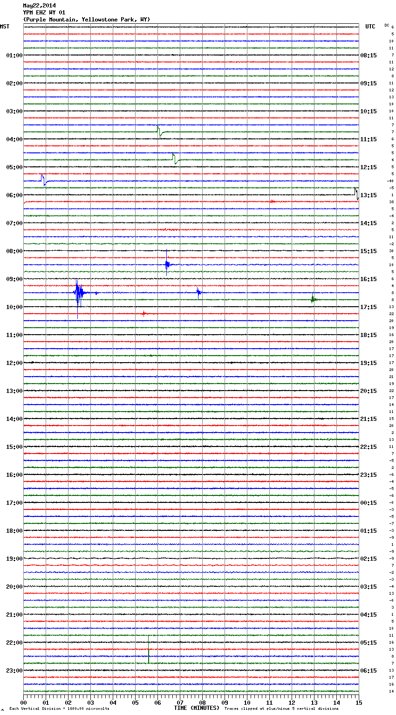Click the "22:00" MST time label

coord(14,643)
